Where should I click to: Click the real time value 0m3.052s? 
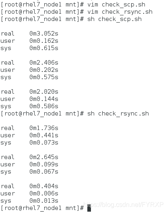(44, 34)
